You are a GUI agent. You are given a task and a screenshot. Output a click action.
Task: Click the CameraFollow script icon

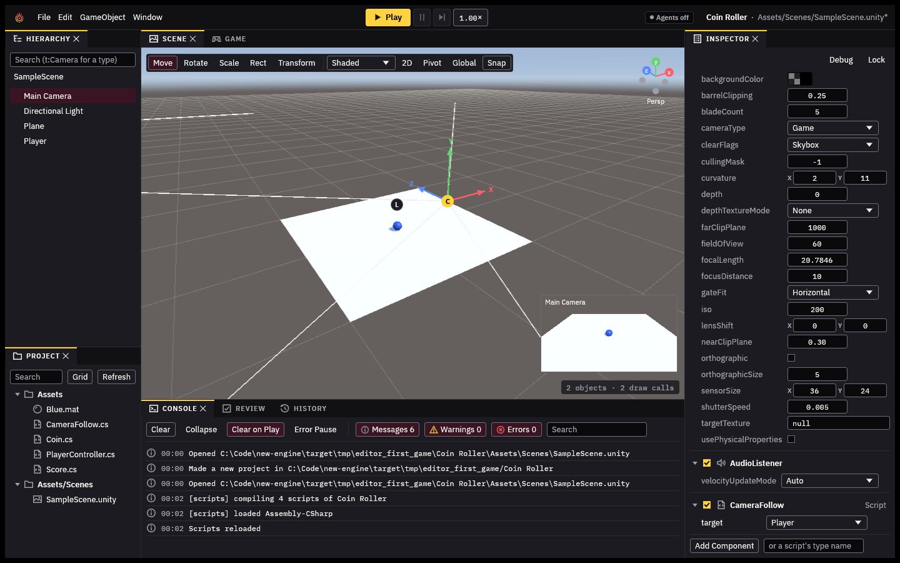[x=721, y=505]
